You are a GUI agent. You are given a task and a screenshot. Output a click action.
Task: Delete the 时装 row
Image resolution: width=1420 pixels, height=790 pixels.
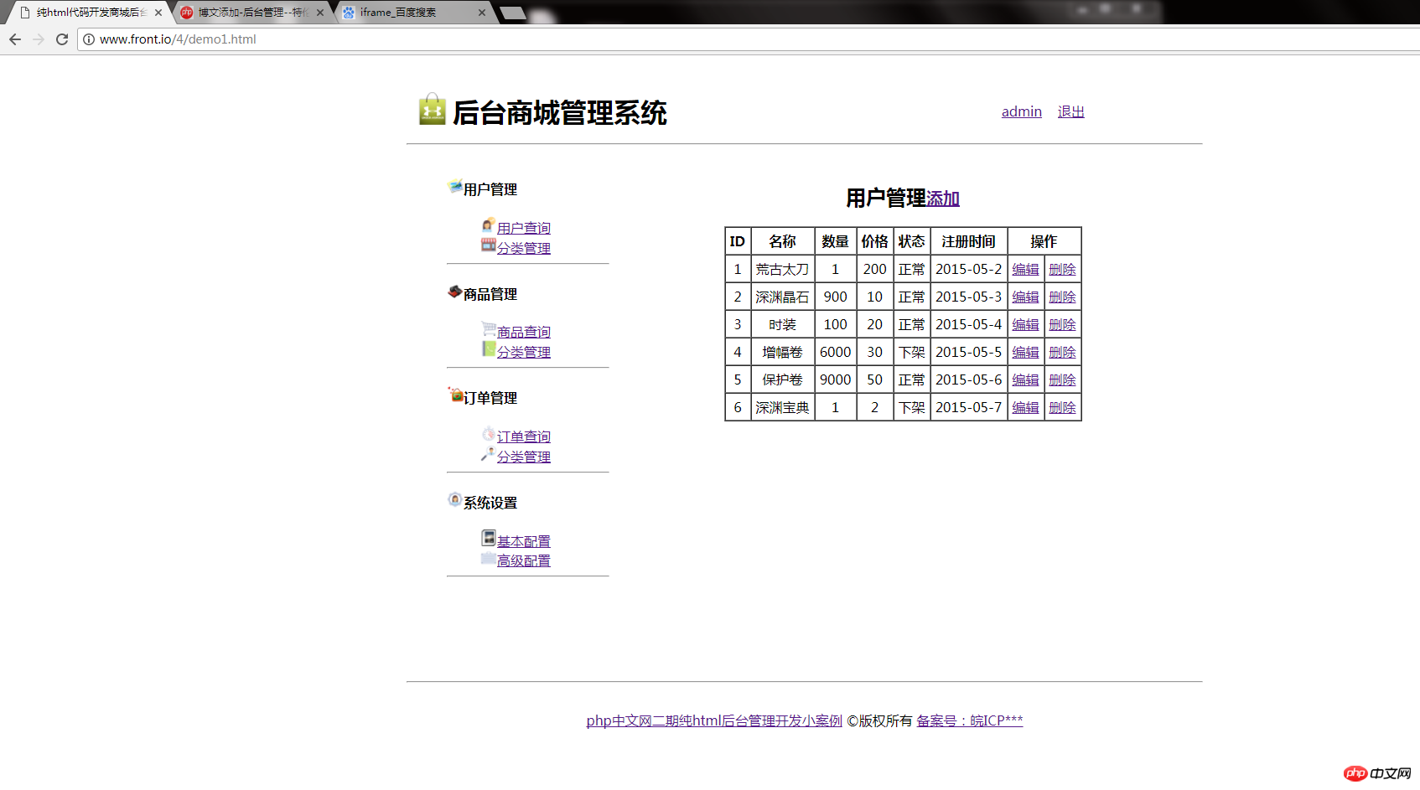(x=1062, y=324)
